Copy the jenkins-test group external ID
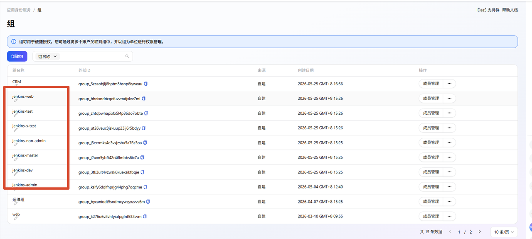The image size is (532, 239). (146, 113)
